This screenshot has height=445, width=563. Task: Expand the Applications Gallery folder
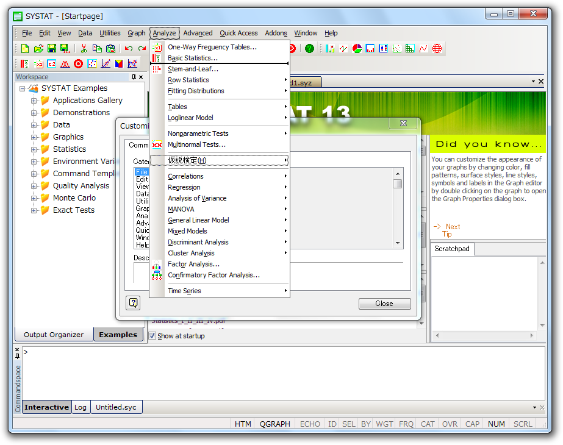pyautogui.click(x=34, y=101)
